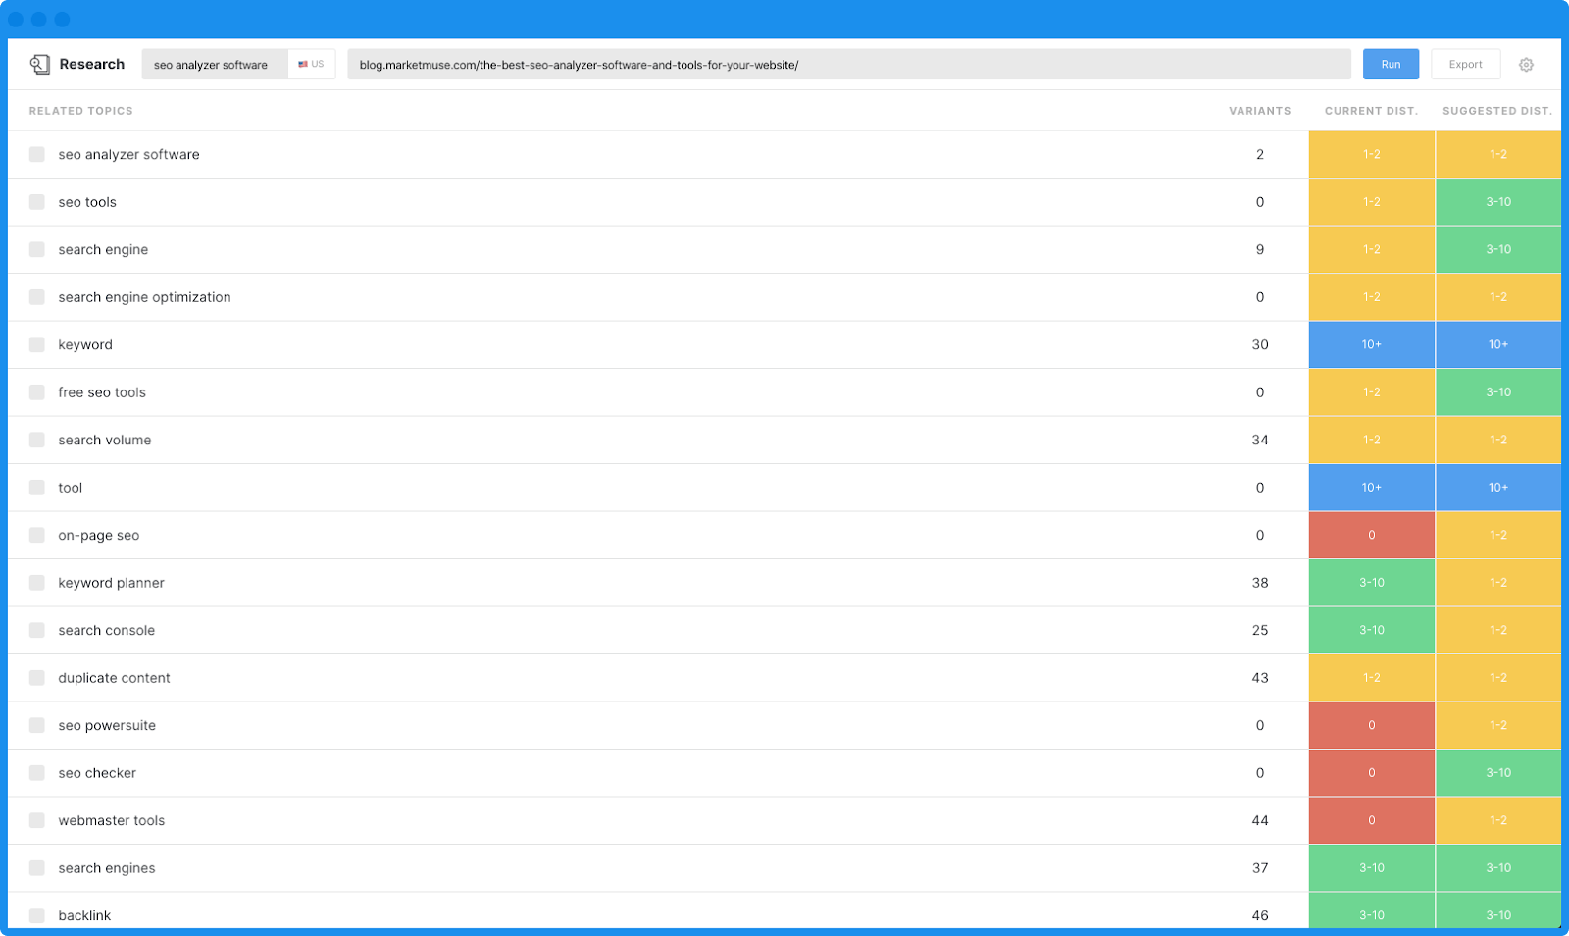This screenshot has width=1569, height=936.
Task: Click the Suggested Dist. column header
Action: point(1497,111)
